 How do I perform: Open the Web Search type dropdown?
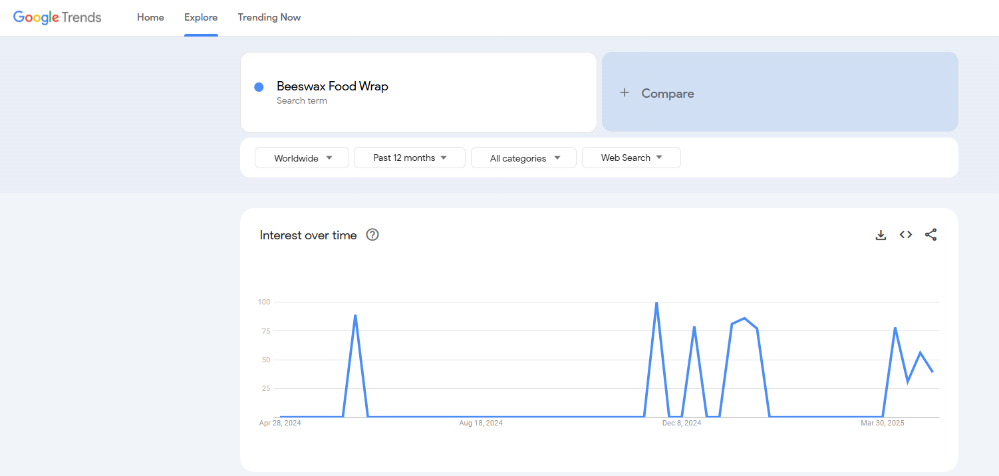pyautogui.click(x=631, y=158)
